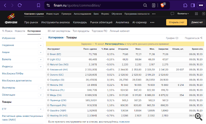The image size is (206, 124).
Task: Click Открыть счет button
Action: pyautogui.click(x=177, y=22)
